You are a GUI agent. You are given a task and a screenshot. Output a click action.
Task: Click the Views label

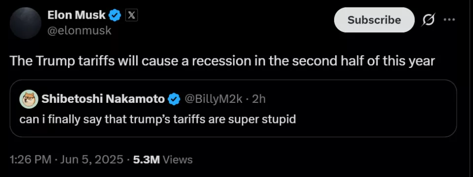[x=177, y=159]
